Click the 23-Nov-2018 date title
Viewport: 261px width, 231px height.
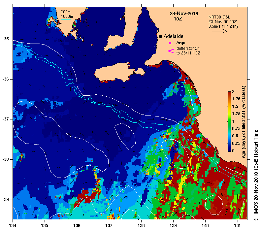(183, 14)
